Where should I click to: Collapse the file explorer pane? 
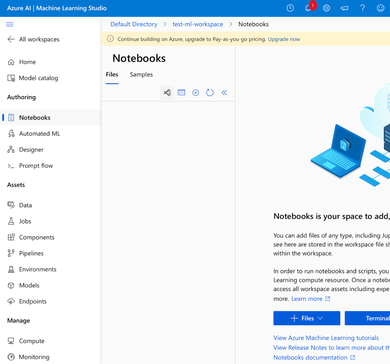click(224, 92)
